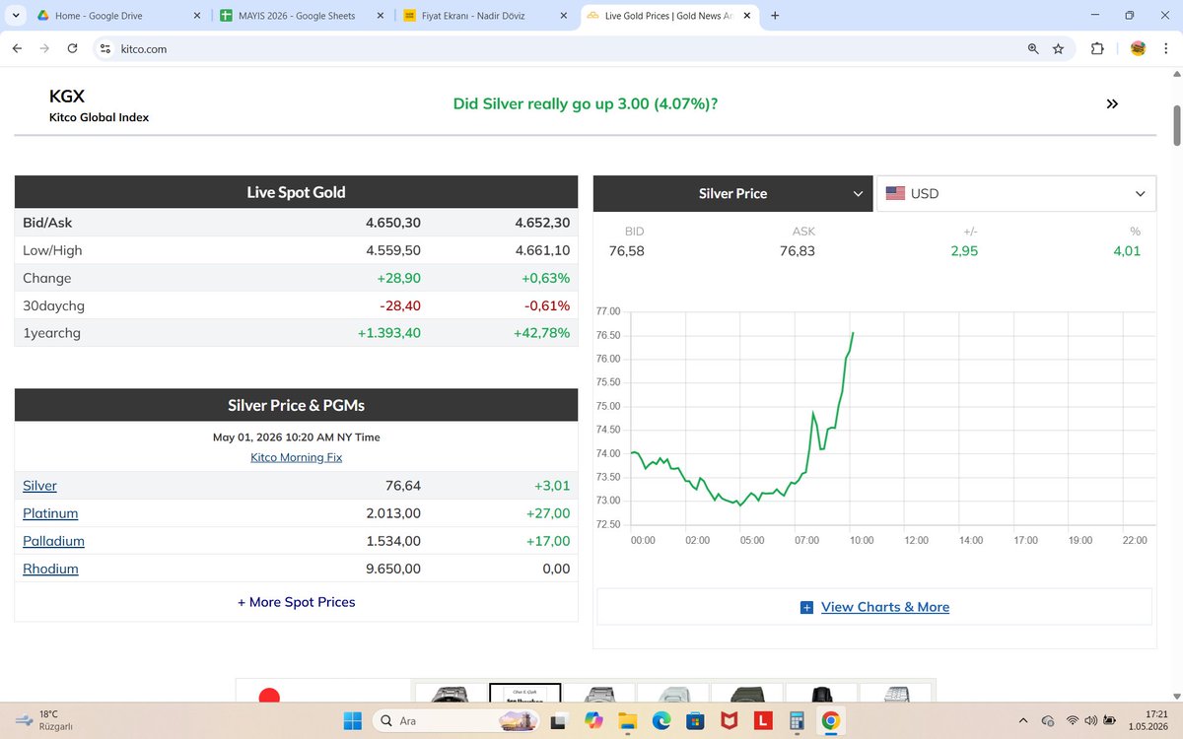Click the Chrome icon on the taskbar
The image size is (1183, 739).
pos(830,721)
